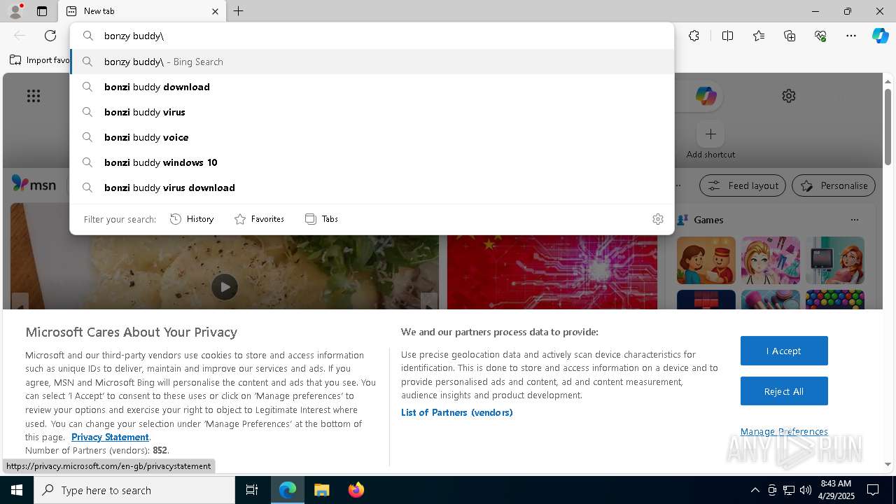Open Browser essentials heart icon
896x504 pixels.
(x=820, y=36)
